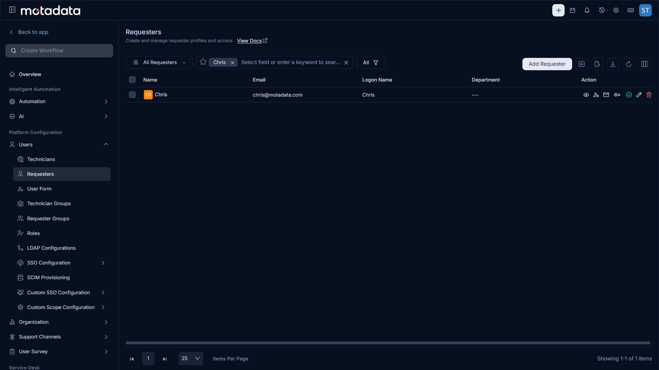Open LDAP Configurations in sidebar
The width and height of the screenshot is (659, 370).
tap(62, 248)
